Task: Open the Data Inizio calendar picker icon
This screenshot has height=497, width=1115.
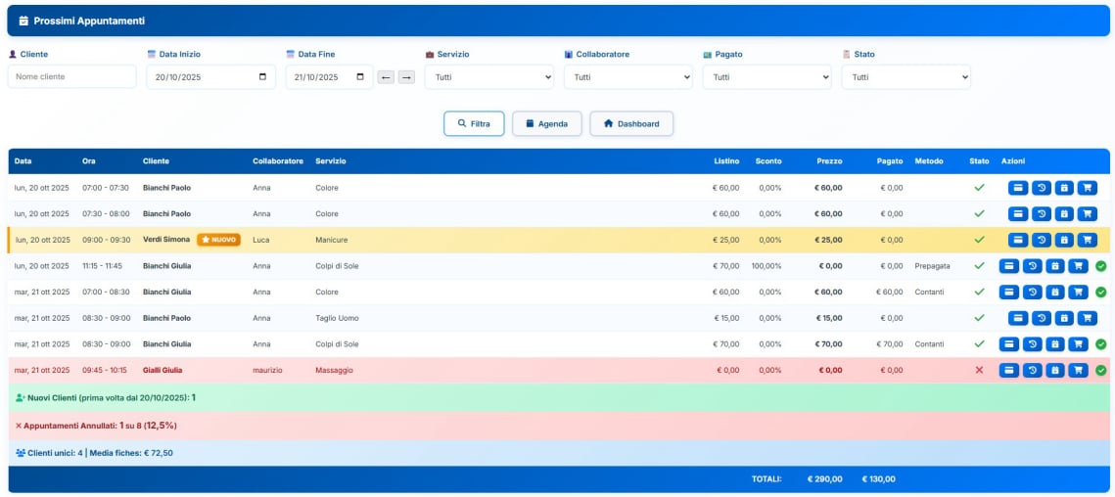Action: pos(262,77)
